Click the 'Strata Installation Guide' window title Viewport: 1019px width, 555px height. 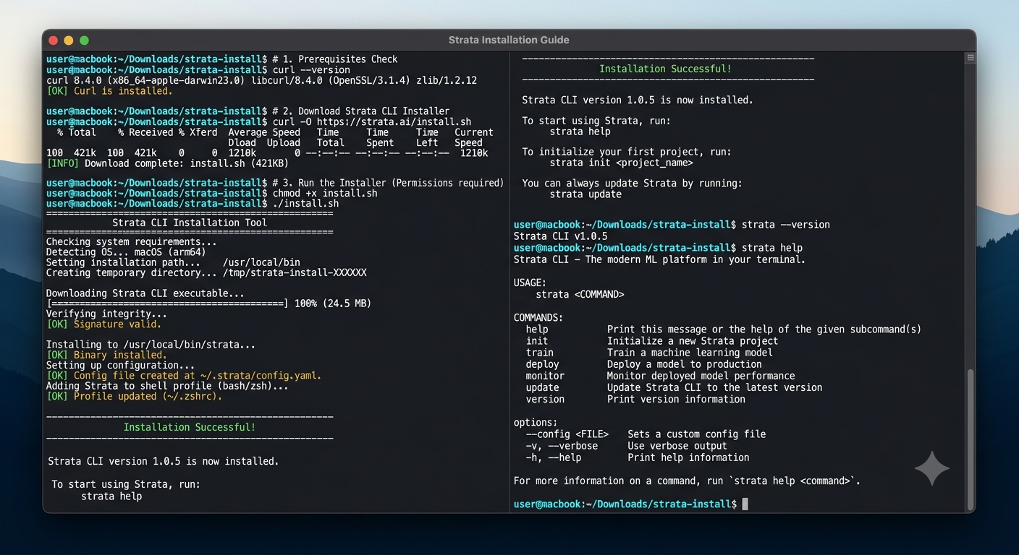point(509,40)
